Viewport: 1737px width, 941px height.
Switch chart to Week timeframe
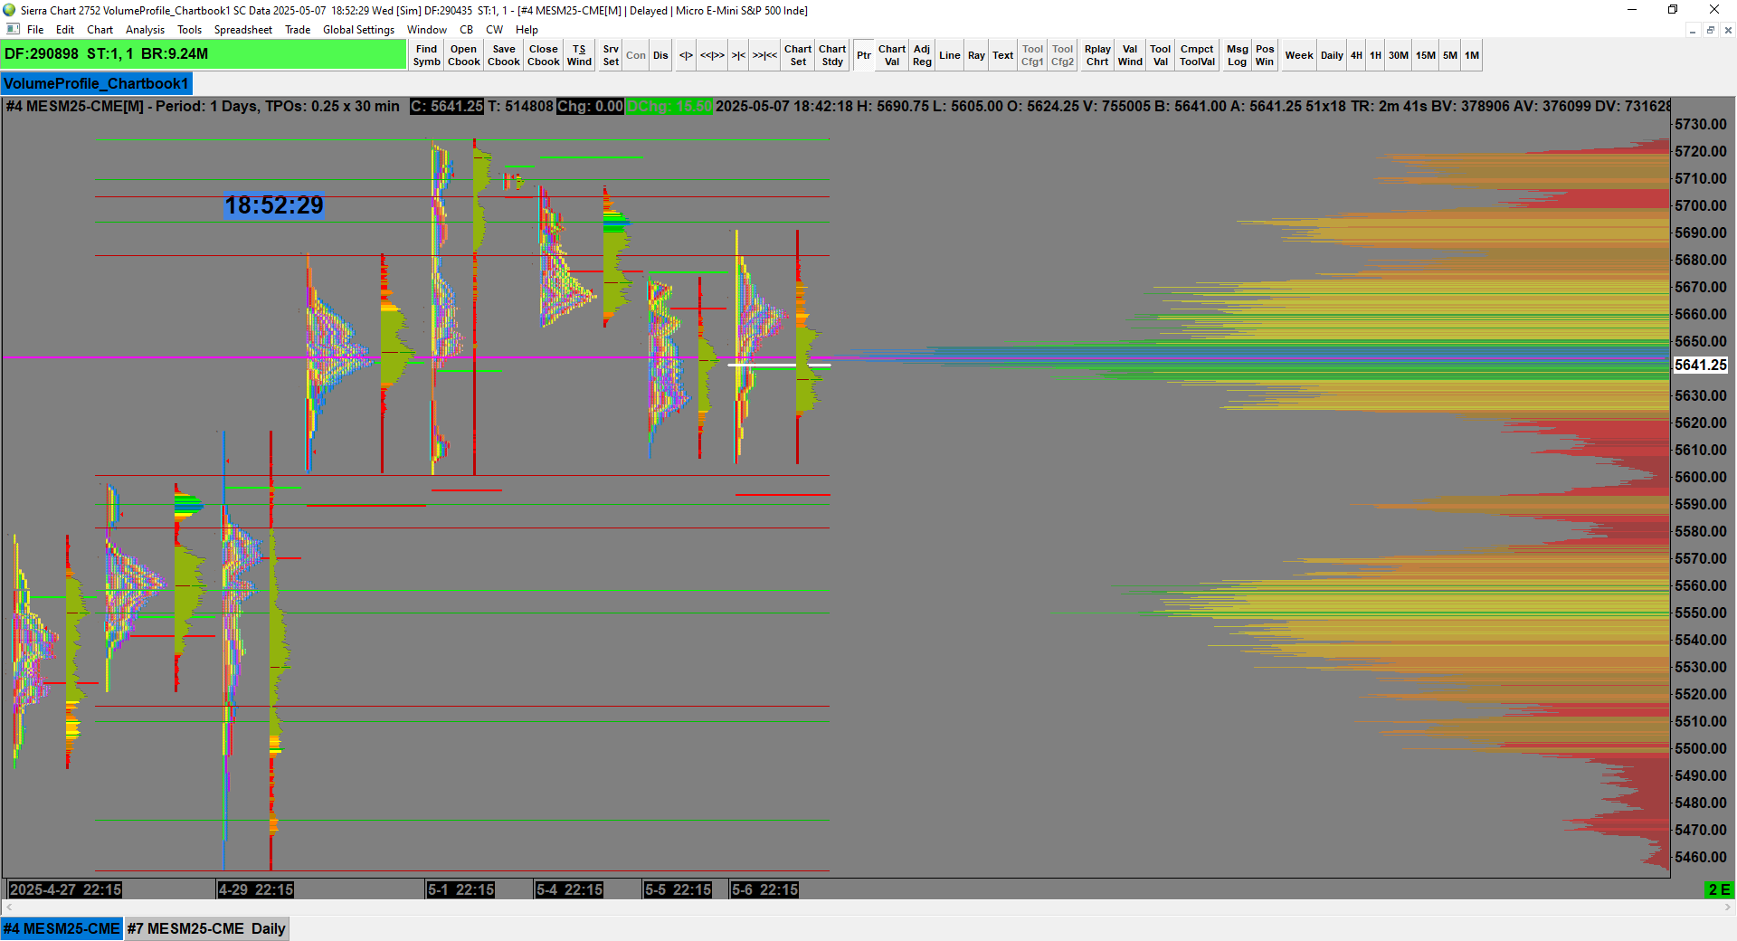click(x=1299, y=55)
